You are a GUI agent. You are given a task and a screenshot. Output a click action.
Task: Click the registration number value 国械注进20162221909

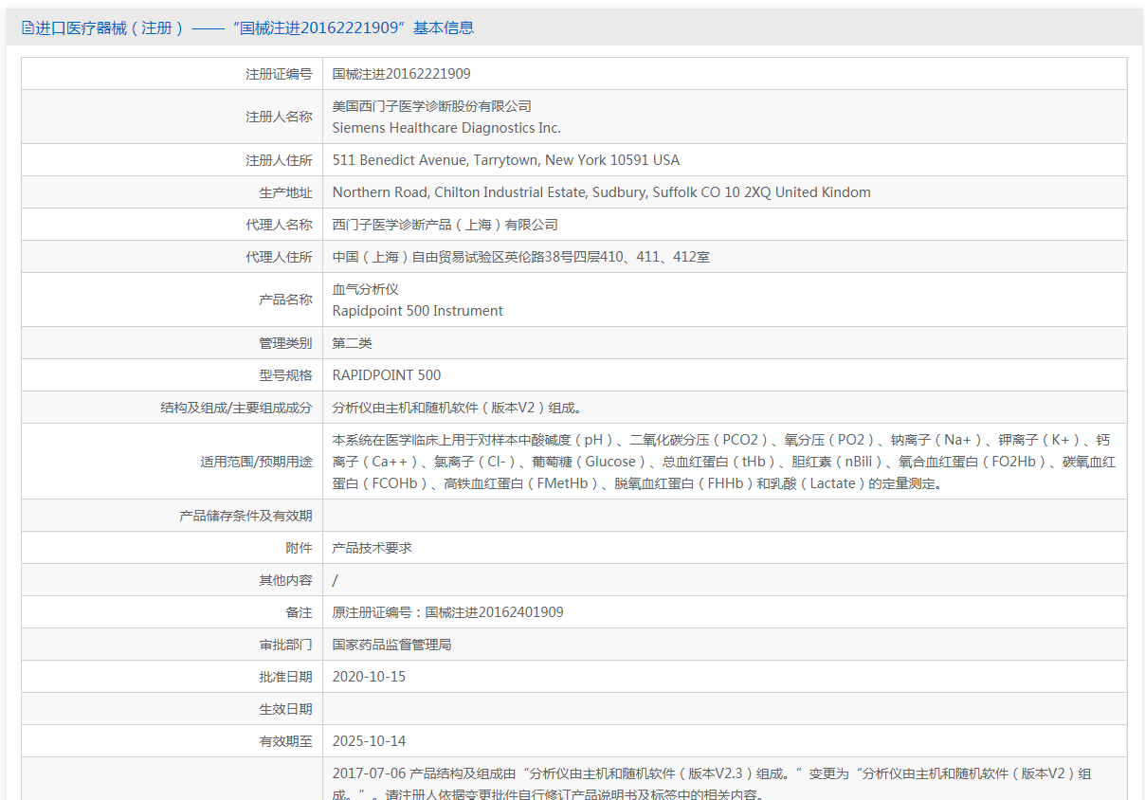pyautogui.click(x=401, y=74)
